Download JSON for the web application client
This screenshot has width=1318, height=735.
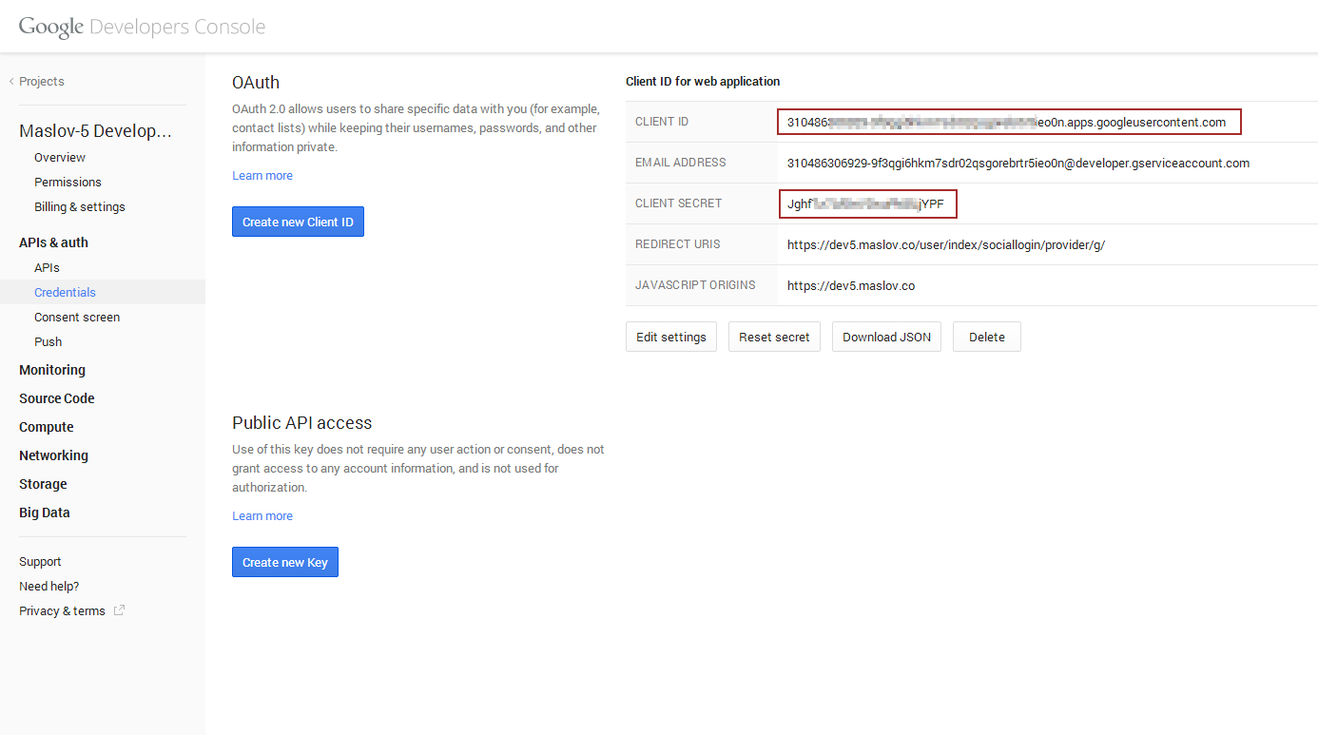886,337
